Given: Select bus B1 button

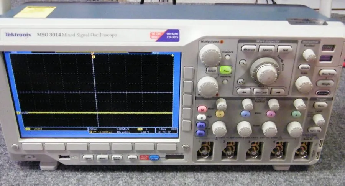Looking at the screenshot, I should [x=200, y=125].
